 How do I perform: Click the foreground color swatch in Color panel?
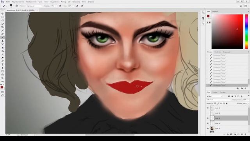tap(208, 16)
